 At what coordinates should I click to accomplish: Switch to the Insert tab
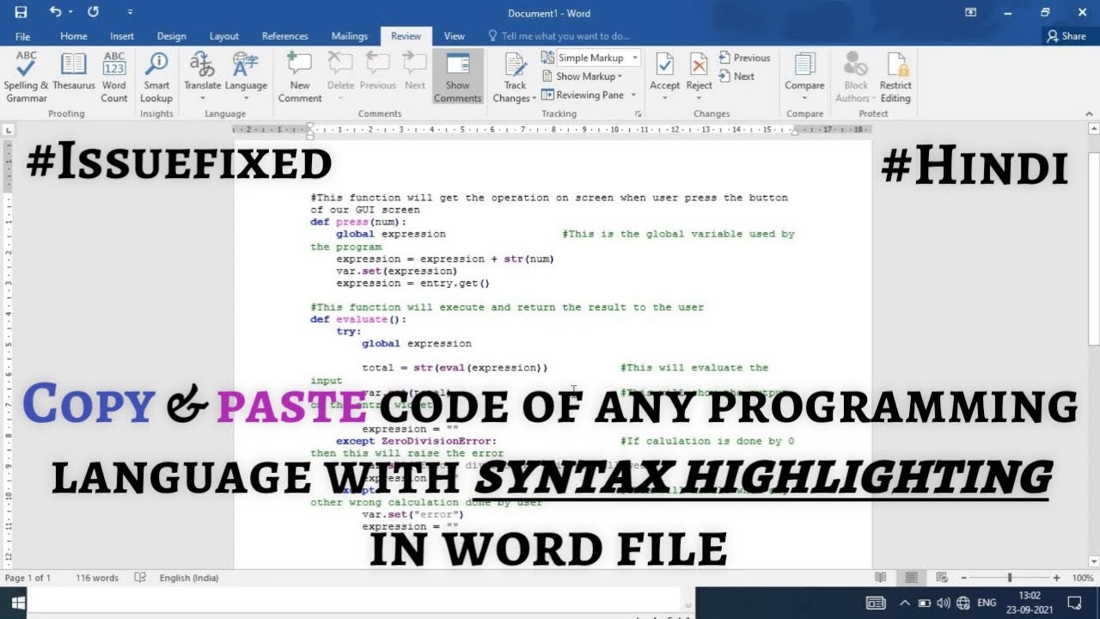(122, 36)
